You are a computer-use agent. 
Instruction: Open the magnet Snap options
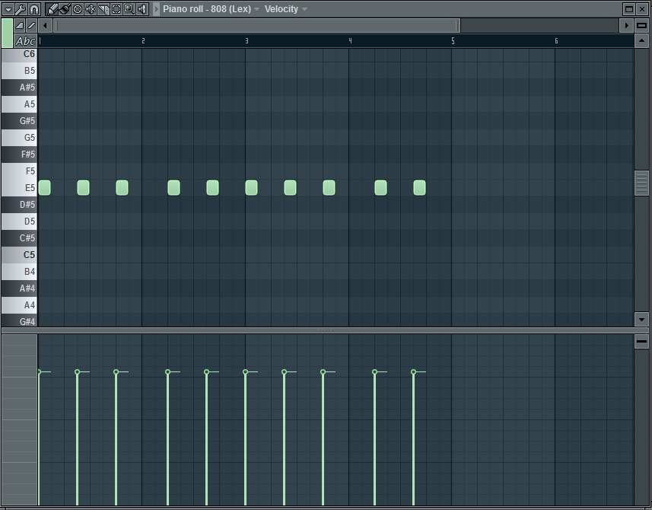(34, 8)
